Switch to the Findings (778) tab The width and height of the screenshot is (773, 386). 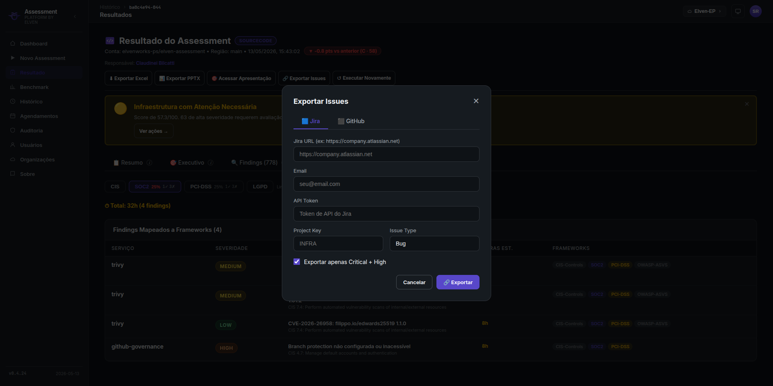(254, 163)
